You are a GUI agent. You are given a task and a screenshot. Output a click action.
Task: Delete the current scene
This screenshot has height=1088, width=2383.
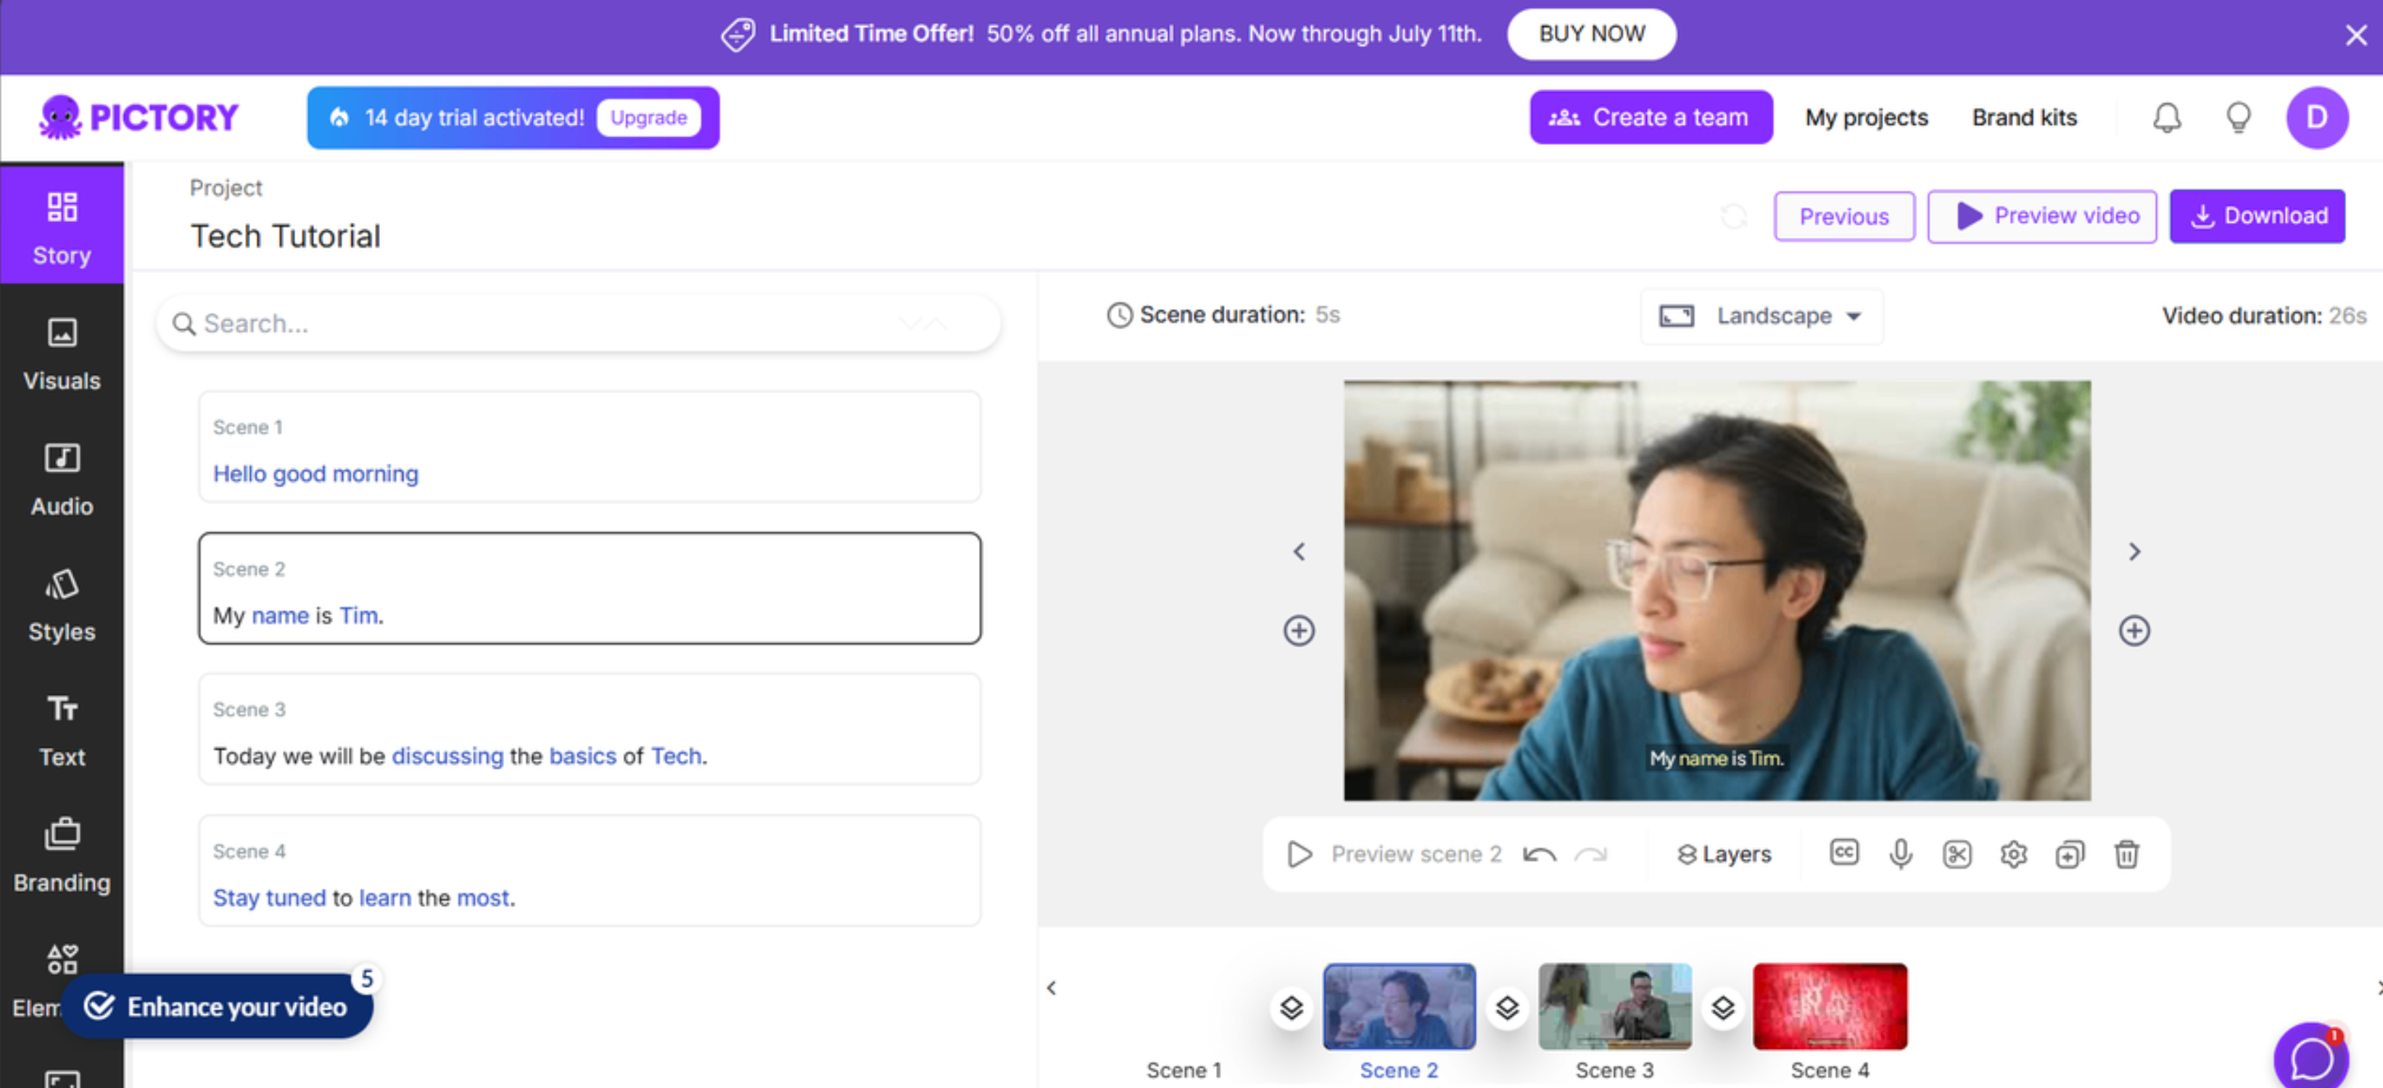point(2127,854)
